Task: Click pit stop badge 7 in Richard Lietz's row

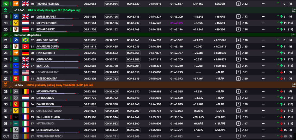Action: tap(238, 29)
